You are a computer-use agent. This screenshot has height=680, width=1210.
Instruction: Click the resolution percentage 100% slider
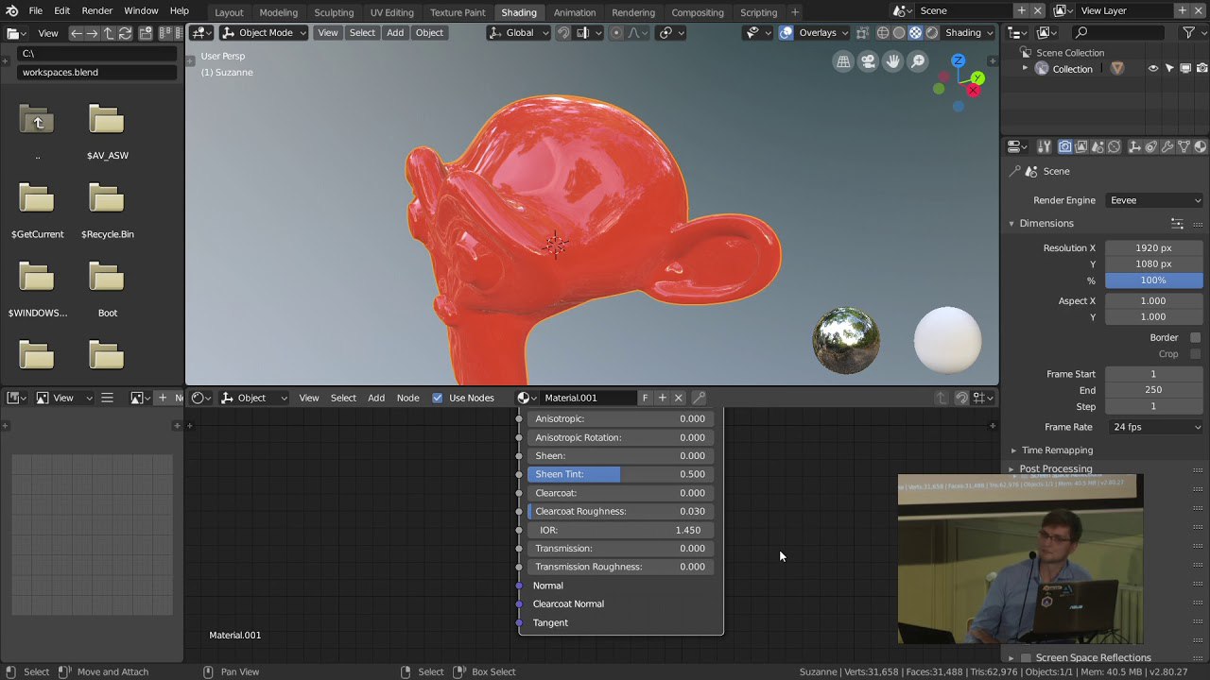tap(1153, 280)
